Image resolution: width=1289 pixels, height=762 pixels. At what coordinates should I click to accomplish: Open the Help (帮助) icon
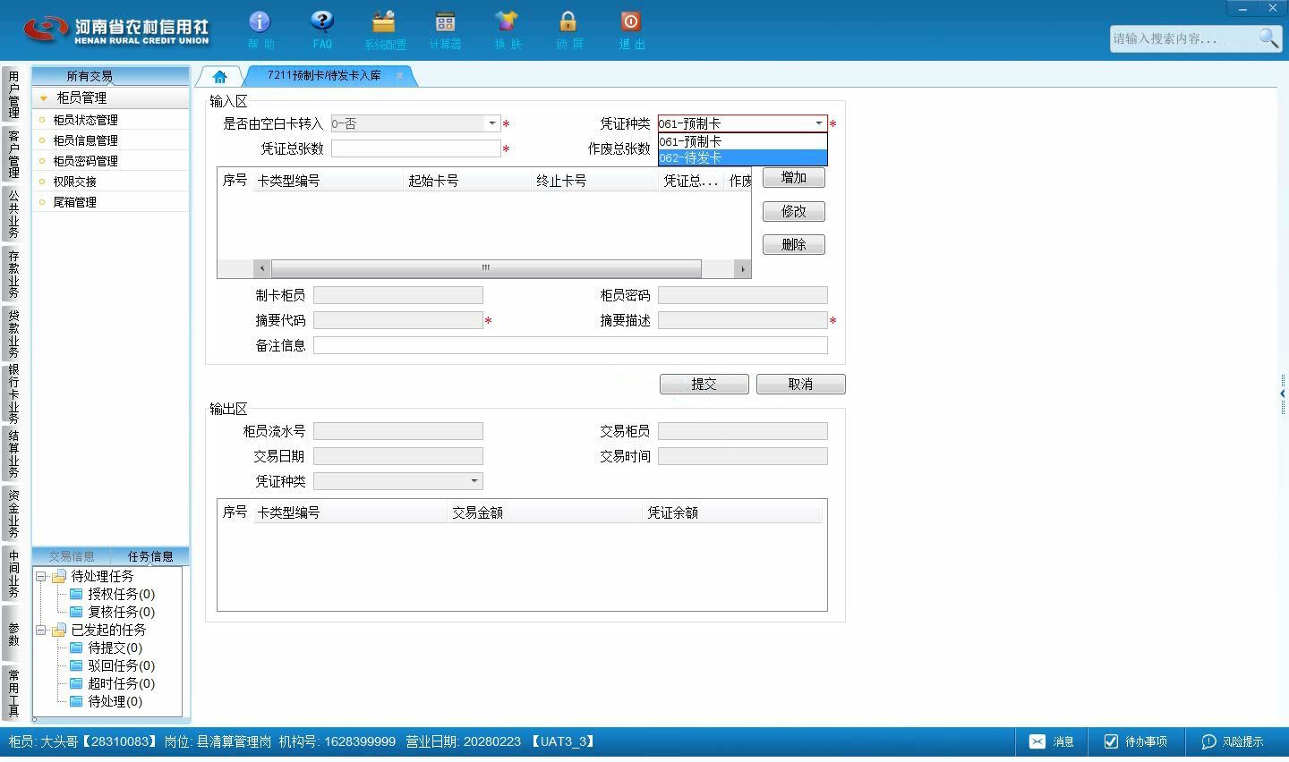pyautogui.click(x=260, y=21)
